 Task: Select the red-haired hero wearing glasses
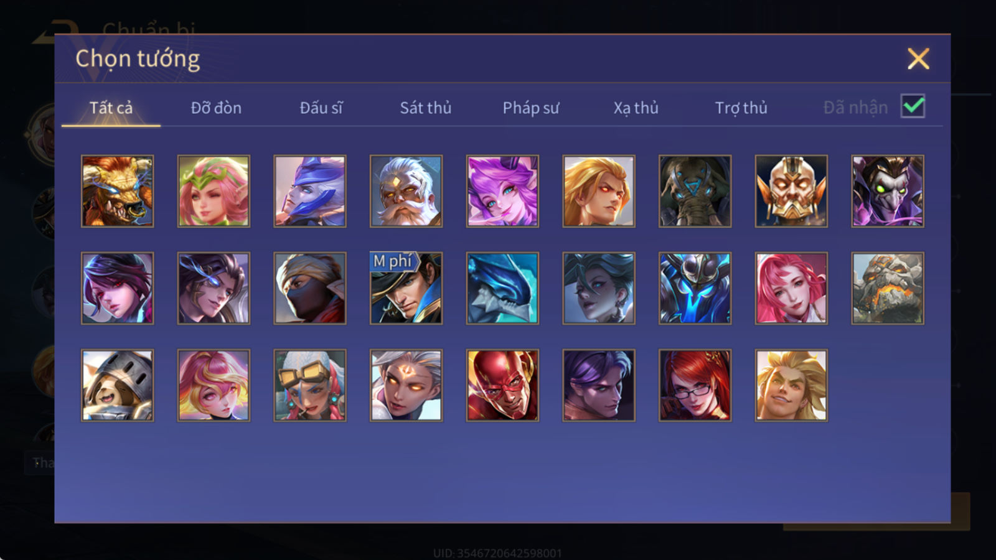pos(695,385)
